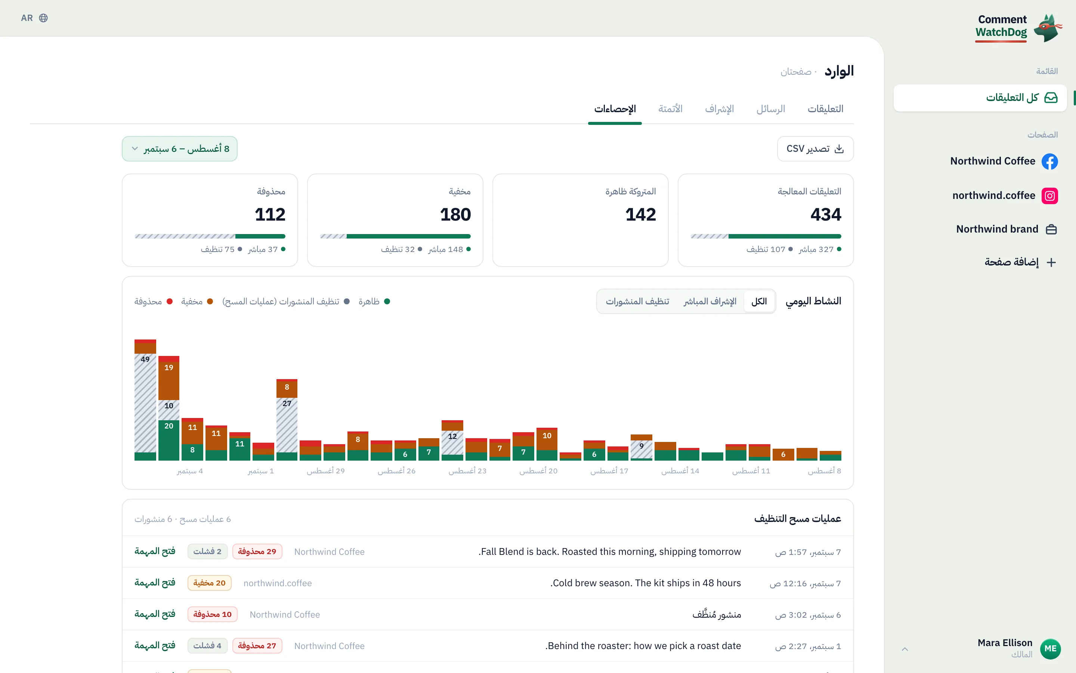Click the inbox icon for all comments
Image resolution: width=1076 pixels, height=673 pixels.
1051,98
